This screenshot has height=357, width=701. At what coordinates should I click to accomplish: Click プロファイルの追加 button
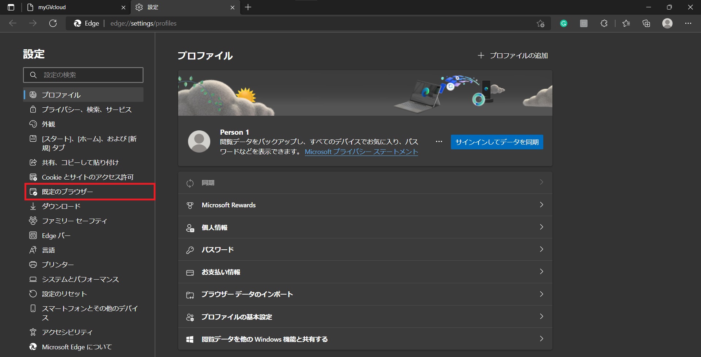click(x=513, y=55)
